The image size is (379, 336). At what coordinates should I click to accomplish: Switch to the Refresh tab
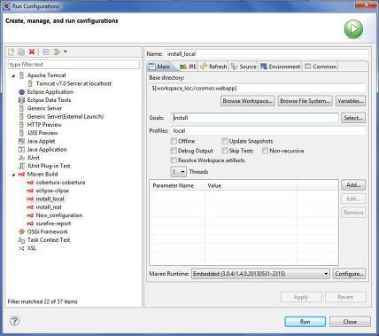(213, 66)
